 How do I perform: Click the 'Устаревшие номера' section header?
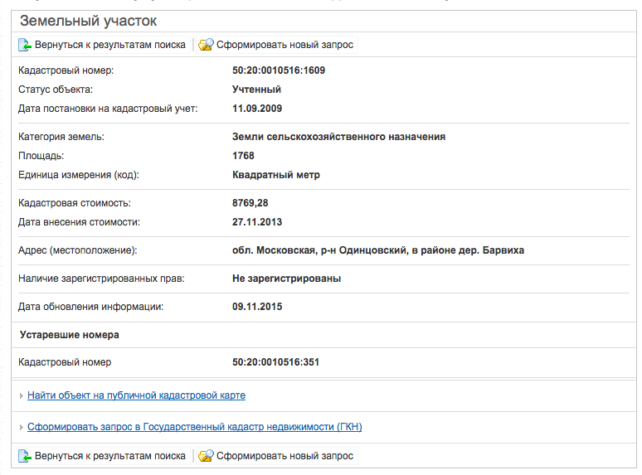coord(69,335)
